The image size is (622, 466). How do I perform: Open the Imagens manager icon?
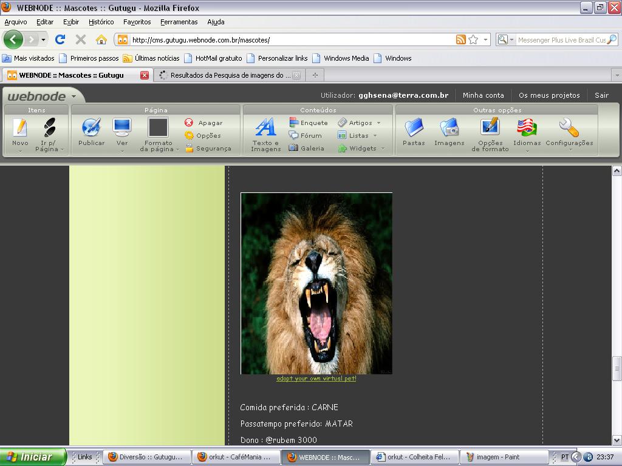[x=449, y=127]
